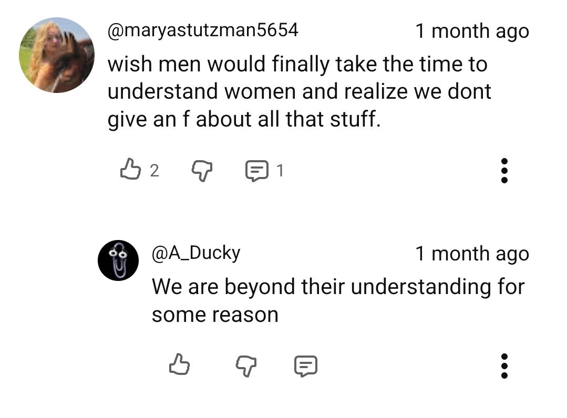
Task: Click "1 month ago" on @A_Ducky's reply
Action: tap(472, 254)
